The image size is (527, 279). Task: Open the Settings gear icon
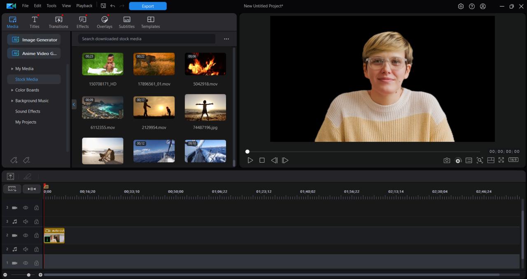pyautogui.click(x=461, y=6)
